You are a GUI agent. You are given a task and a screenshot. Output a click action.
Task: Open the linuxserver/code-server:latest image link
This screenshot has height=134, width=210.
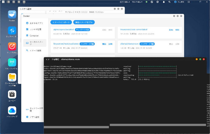(x=134, y=30)
